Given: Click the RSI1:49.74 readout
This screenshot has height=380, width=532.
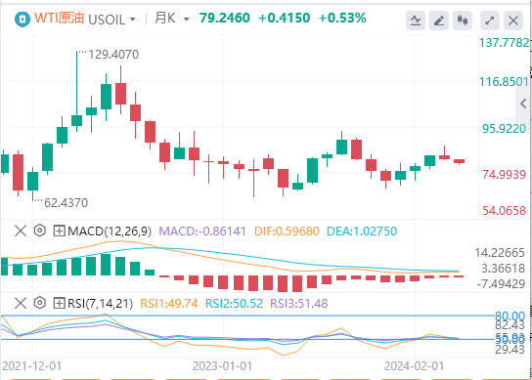Looking at the screenshot, I should (169, 304).
